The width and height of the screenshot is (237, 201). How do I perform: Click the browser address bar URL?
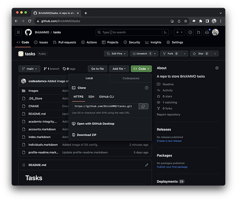click(61, 21)
